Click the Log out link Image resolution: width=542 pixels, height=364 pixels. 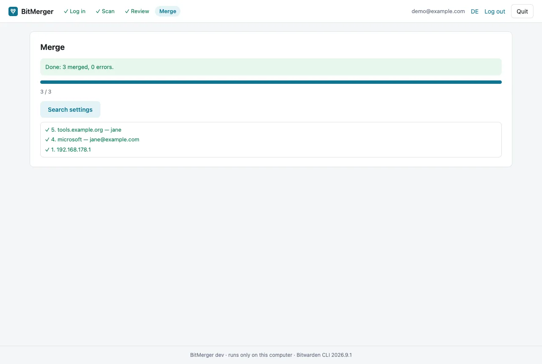(495, 11)
